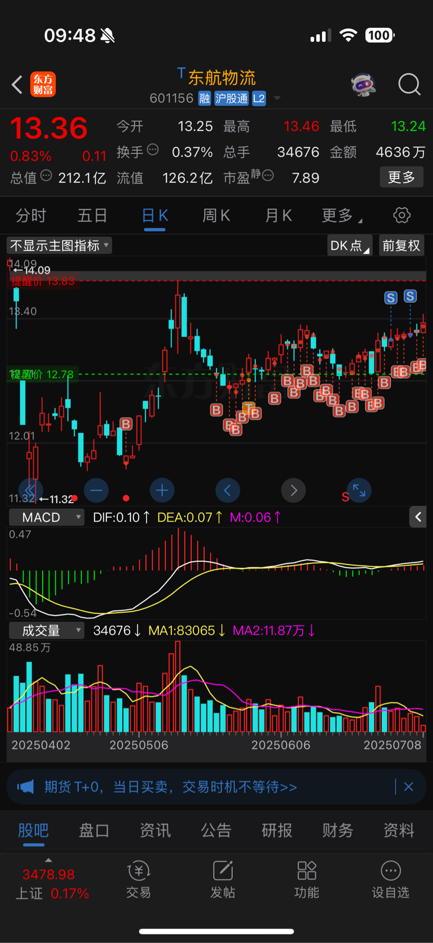Tap DIF:0.10 MACD value
The image size is (433, 943).
[x=121, y=517]
